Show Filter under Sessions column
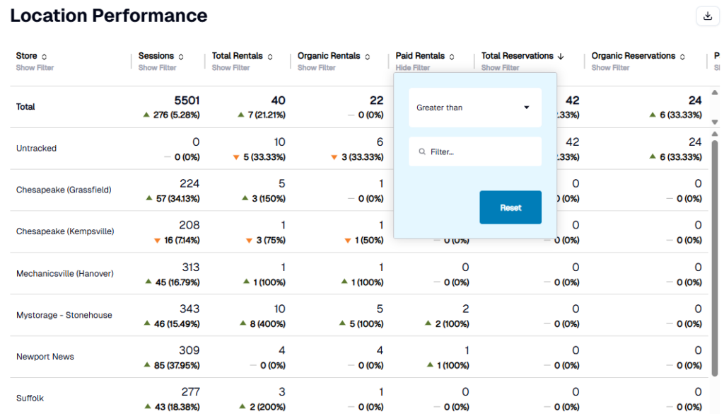The width and height of the screenshot is (724, 414). (x=158, y=68)
